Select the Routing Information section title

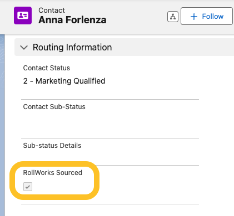point(72,47)
